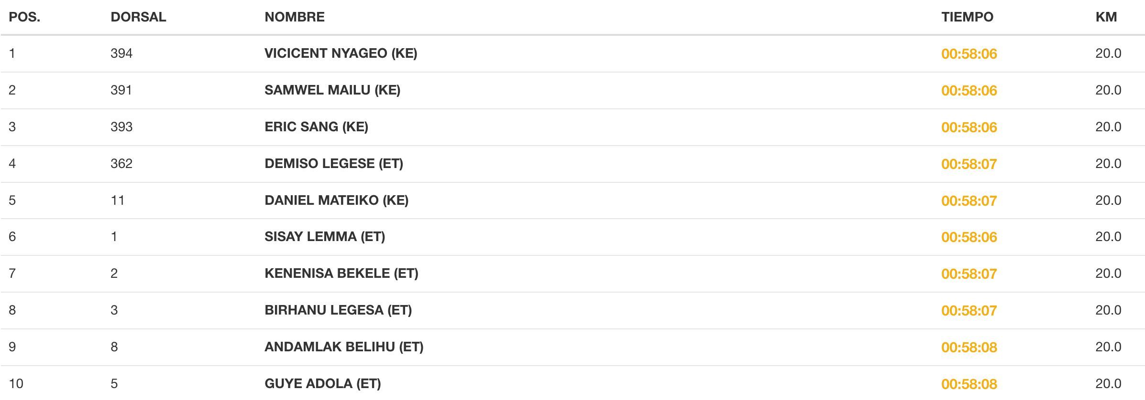
Task: Click the NOMBRE column header
Action: 294,17
